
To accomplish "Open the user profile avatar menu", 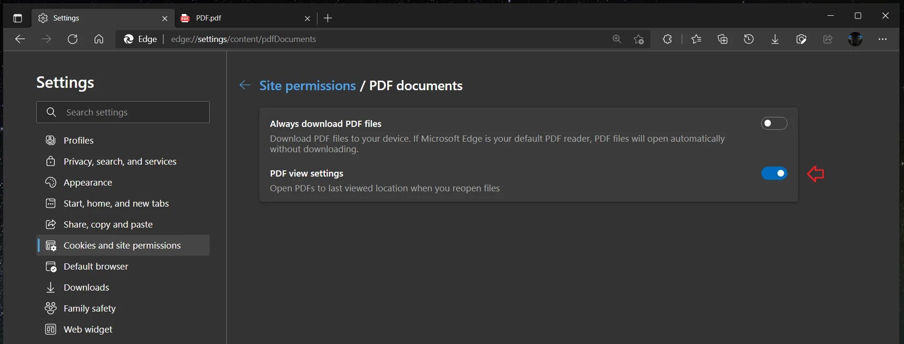I will (x=855, y=39).
